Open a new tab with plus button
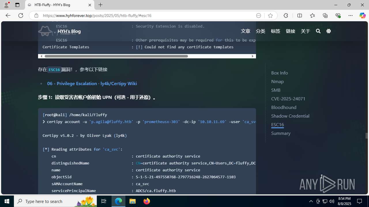 [100, 5]
